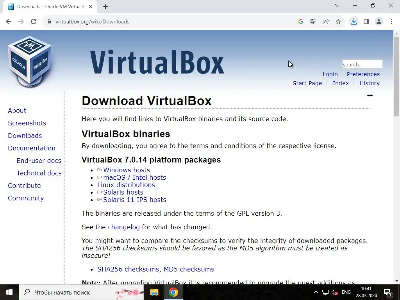Open the Windows Start menu
Screen dimensions: 400x300
(x=9, y=292)
